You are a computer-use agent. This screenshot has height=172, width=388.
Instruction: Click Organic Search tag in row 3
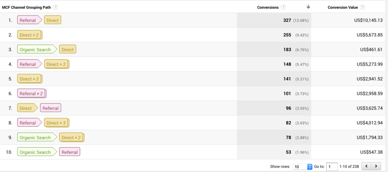tap(35, 50)
